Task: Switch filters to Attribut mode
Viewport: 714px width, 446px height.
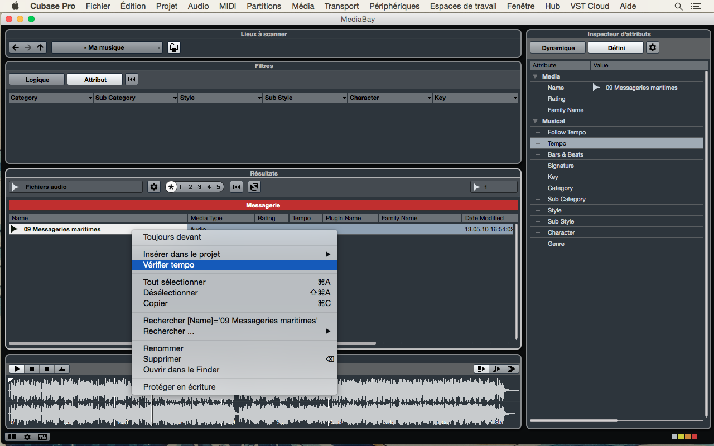Action: tap(95, 80)
